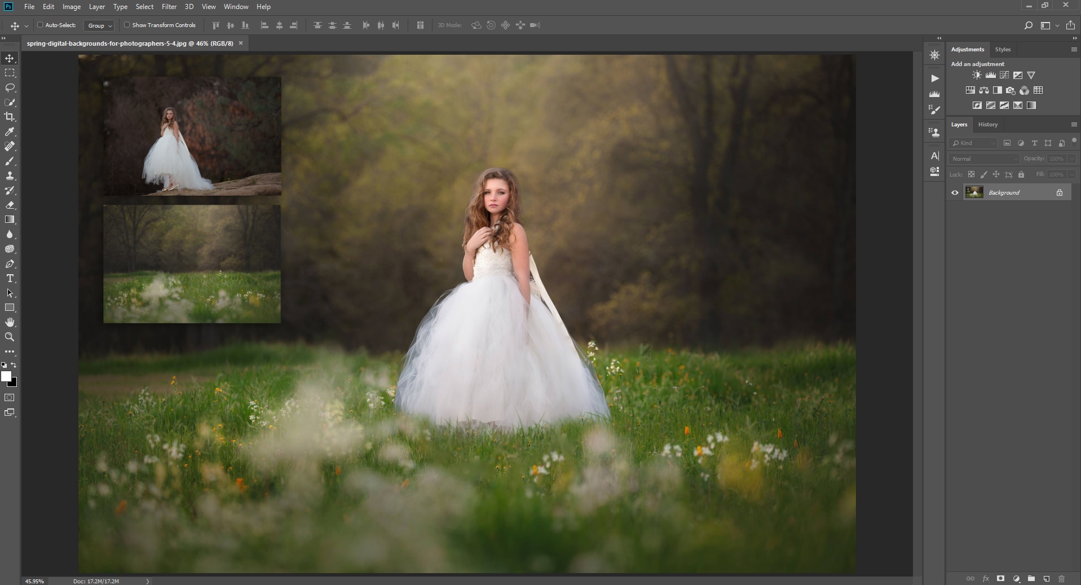Select the Crop tool

(10, 117)
